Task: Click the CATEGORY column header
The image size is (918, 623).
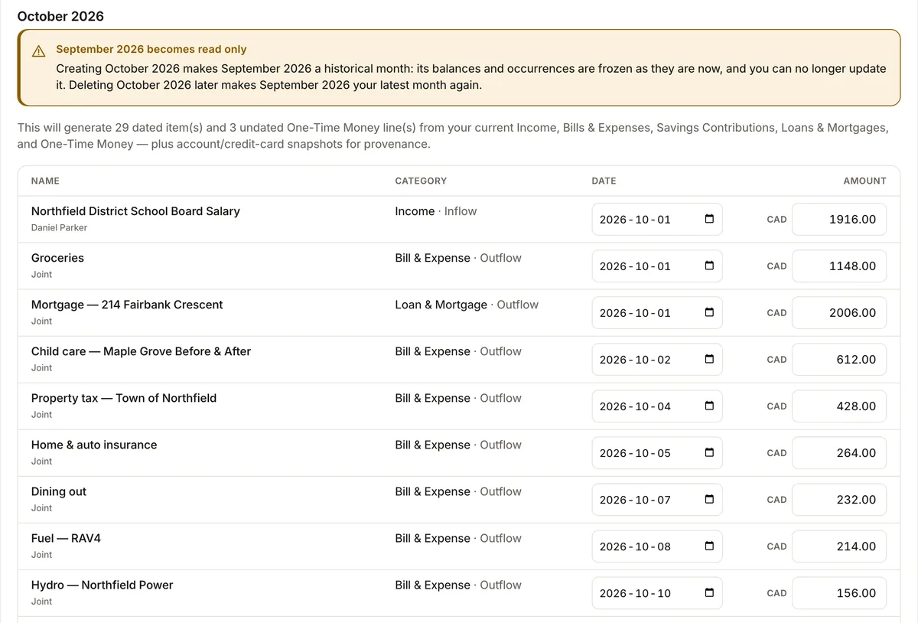Action: [x=421, y=181]
